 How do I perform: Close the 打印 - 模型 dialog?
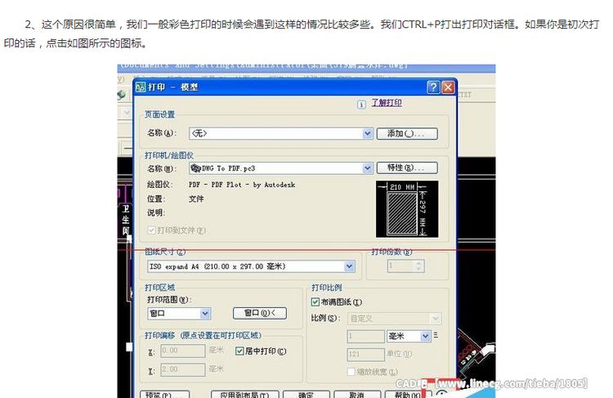pos(448,87)
